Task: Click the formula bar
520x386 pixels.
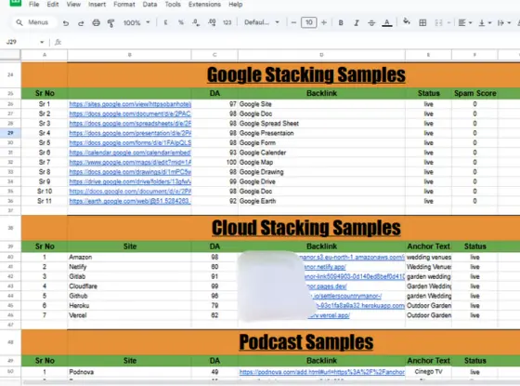Action: coord(292,42)
